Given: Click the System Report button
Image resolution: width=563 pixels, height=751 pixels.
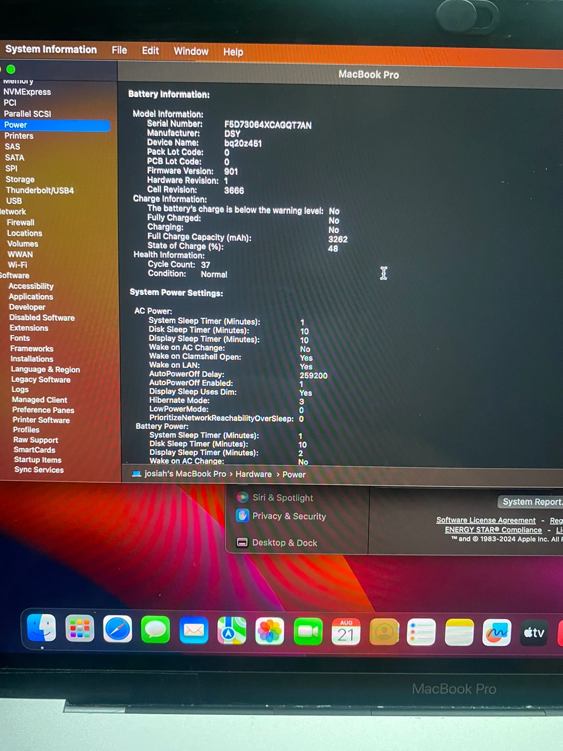Looking at the screenshot, I should (x=531, y=502).
